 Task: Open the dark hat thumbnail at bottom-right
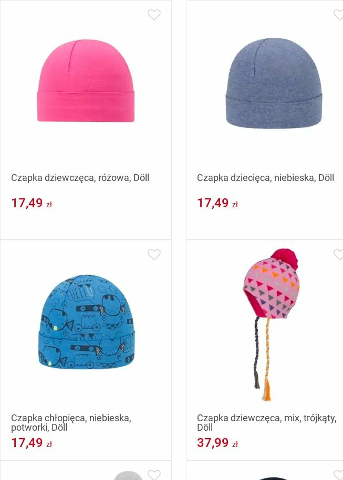(x=273, y=478)
